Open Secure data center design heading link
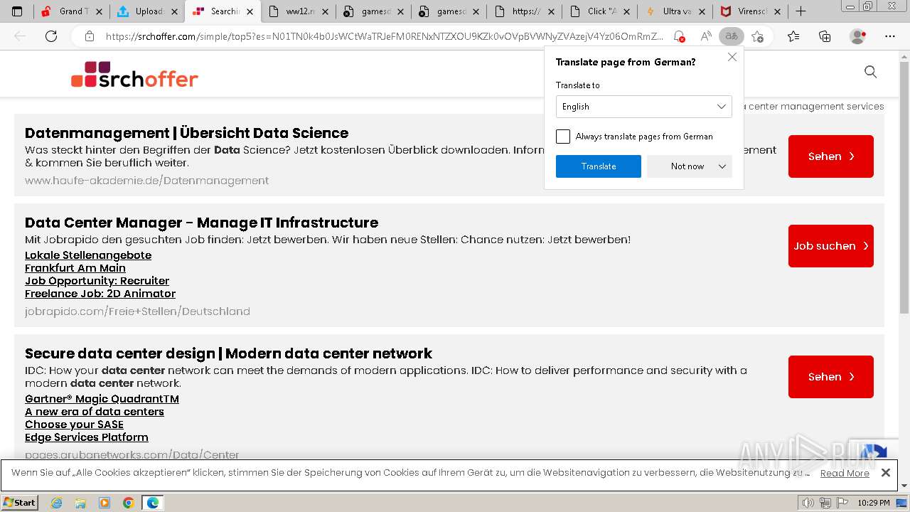Screen dimensions: 910x512 [x=228, y=353]
